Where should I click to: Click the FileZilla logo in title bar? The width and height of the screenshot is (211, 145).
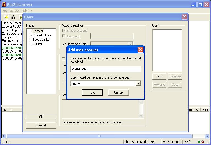click(x=4, y=5)
